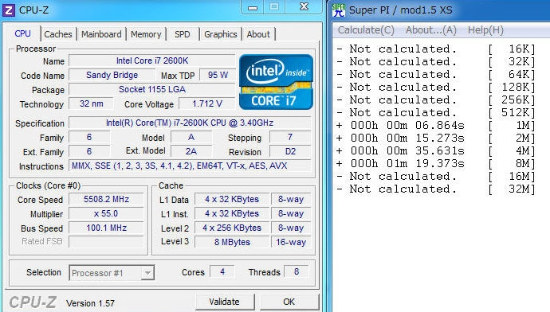Click the Validate button
Viewport: 550px width, 312px height.
tap(225, 302)
